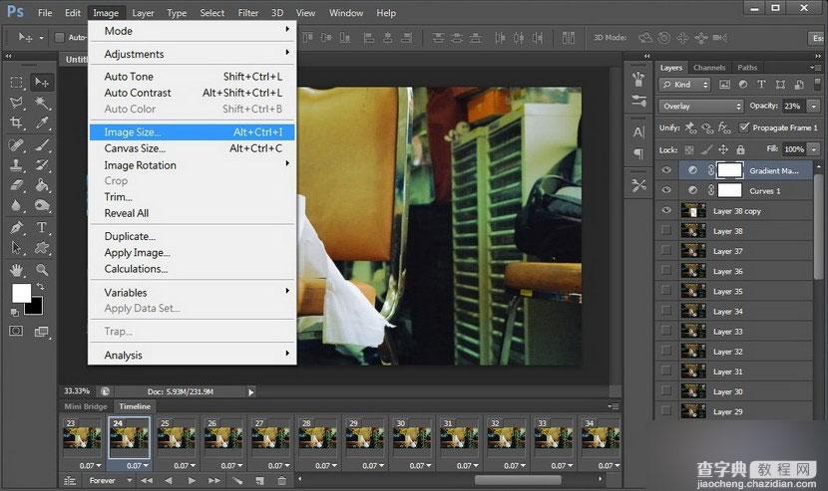Delete selected frames trash icon
Image resolution: width=828 pixels, height=491 pixels.
[282, 480]
